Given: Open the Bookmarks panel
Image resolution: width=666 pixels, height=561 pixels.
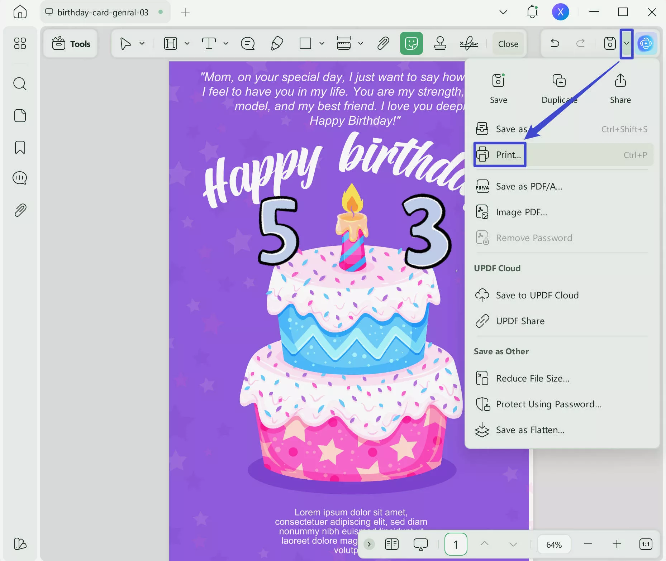Looking at the screenshot, I should (20, 147).
